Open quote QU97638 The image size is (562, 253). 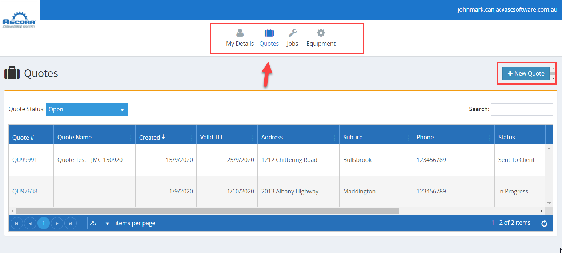coord(25,191)
